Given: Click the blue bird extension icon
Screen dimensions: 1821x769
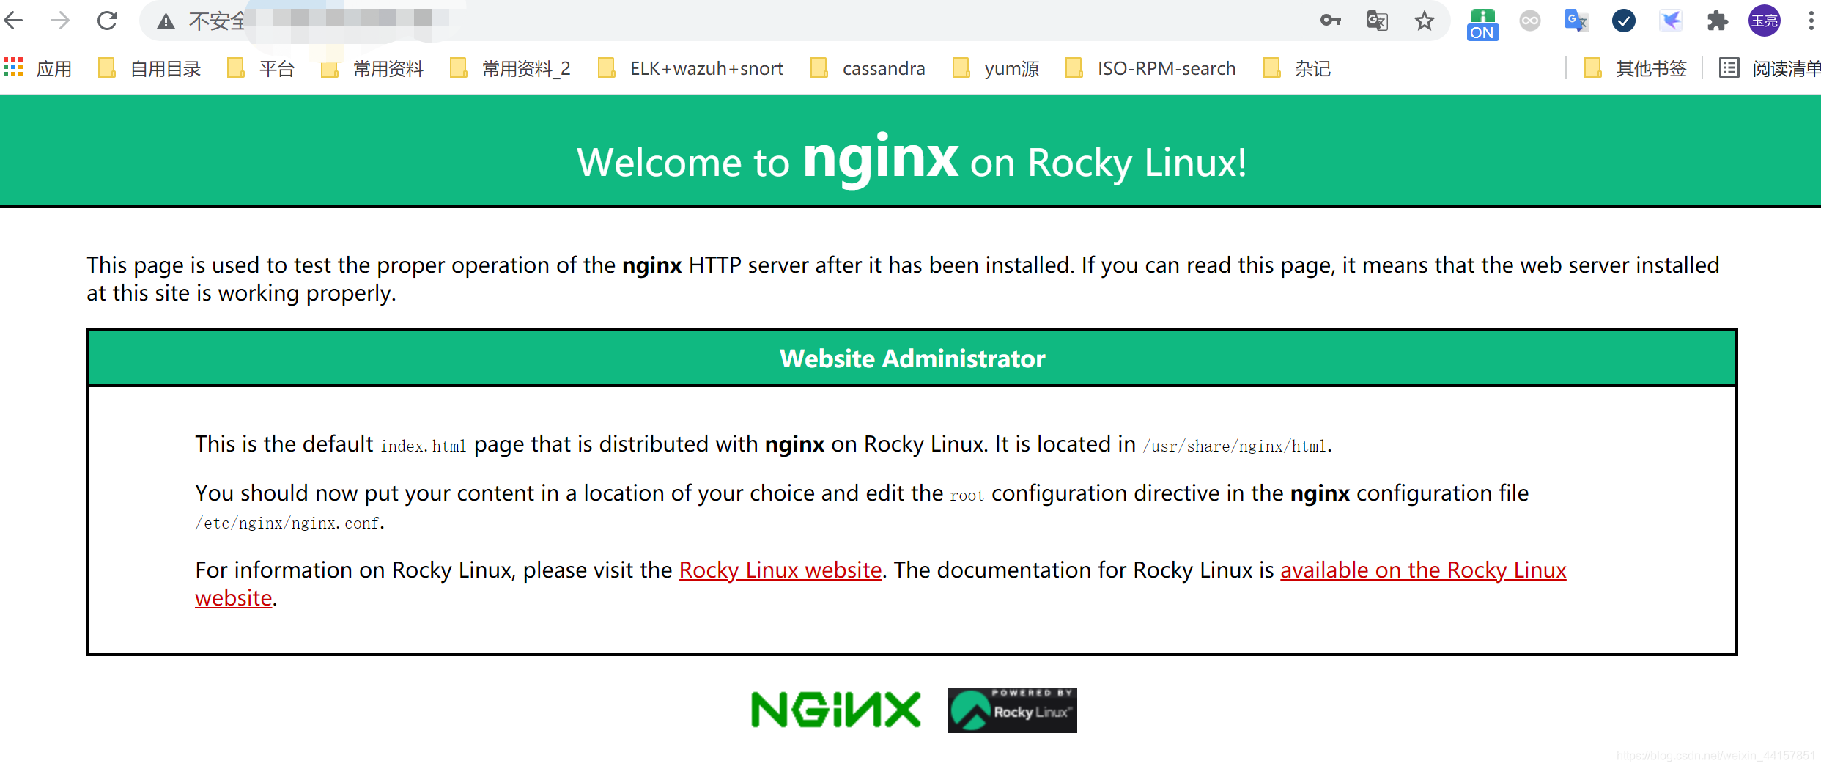Looking at the screenshot, I should point(1670,21).
